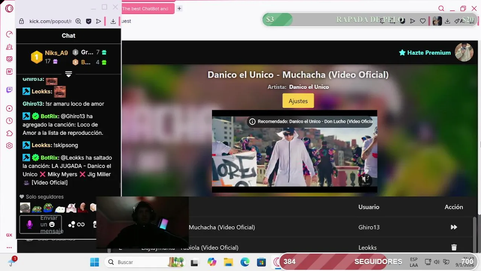Click the info icon in the recommended banner
The image size is (481, 271).
tap(252, 121)
